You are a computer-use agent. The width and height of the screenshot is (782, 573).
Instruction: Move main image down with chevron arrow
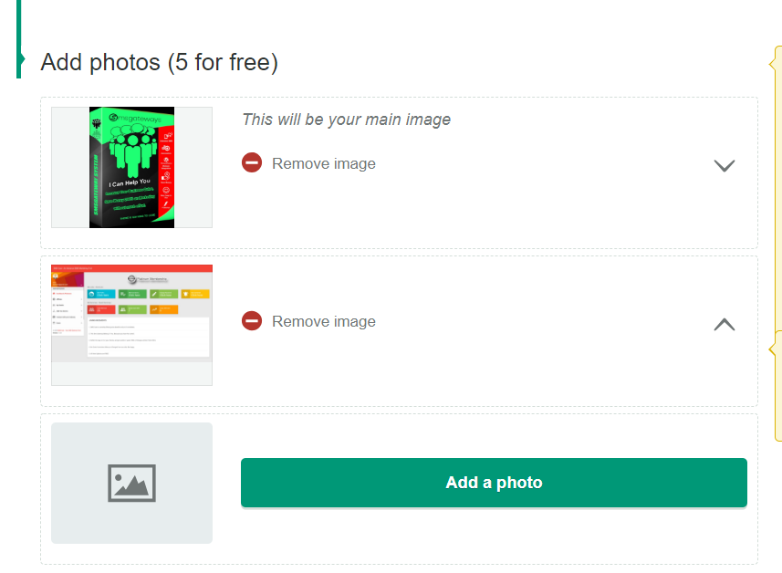tap(725, 165)
